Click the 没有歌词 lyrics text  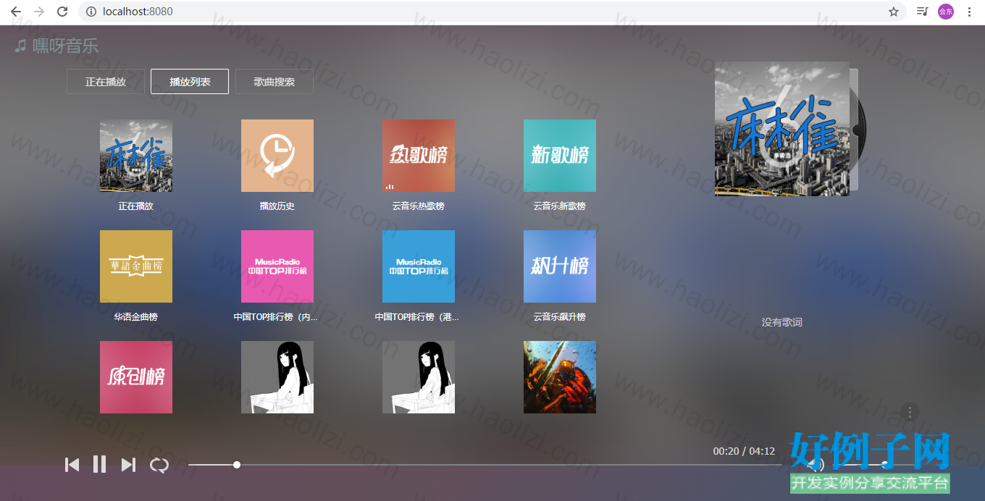point(782,322)
